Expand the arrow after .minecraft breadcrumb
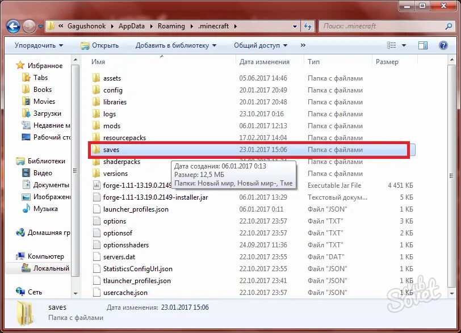461x333 pixels. [236, 27]
